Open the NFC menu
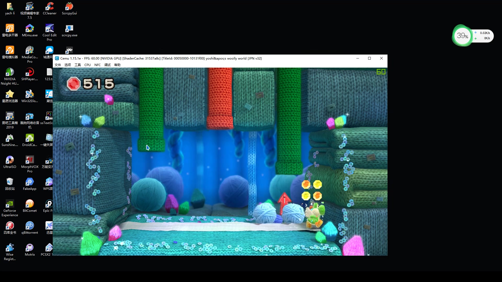This screenshot has width=502, height=282. (97, 65)
